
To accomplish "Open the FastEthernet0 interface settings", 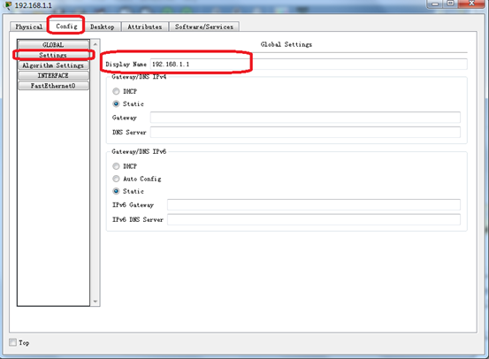I will (x=53, y=86).
